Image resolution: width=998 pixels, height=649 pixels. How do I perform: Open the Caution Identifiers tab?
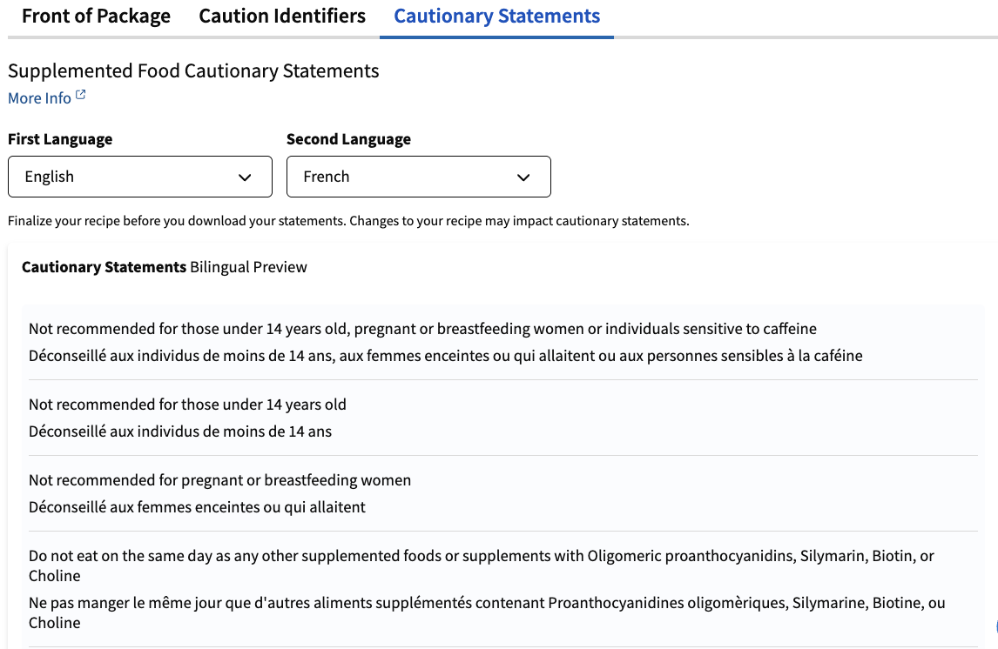(282, 16)
